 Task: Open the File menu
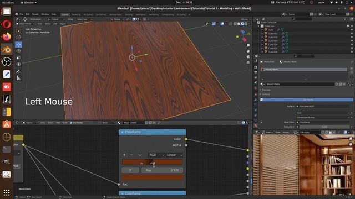[x=21, y=14]
